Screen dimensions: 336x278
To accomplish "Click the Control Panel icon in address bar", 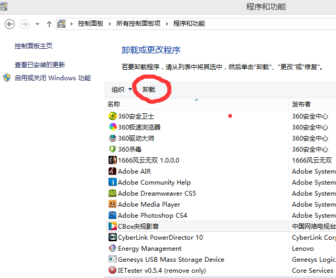I will (62, 24).
